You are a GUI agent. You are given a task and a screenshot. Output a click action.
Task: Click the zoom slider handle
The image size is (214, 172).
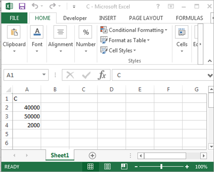[161, 167]
